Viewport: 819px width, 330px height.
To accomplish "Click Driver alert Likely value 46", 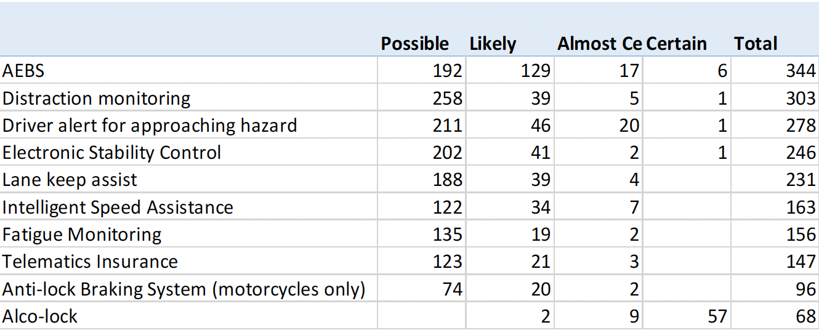I will [x=540, y=126].
